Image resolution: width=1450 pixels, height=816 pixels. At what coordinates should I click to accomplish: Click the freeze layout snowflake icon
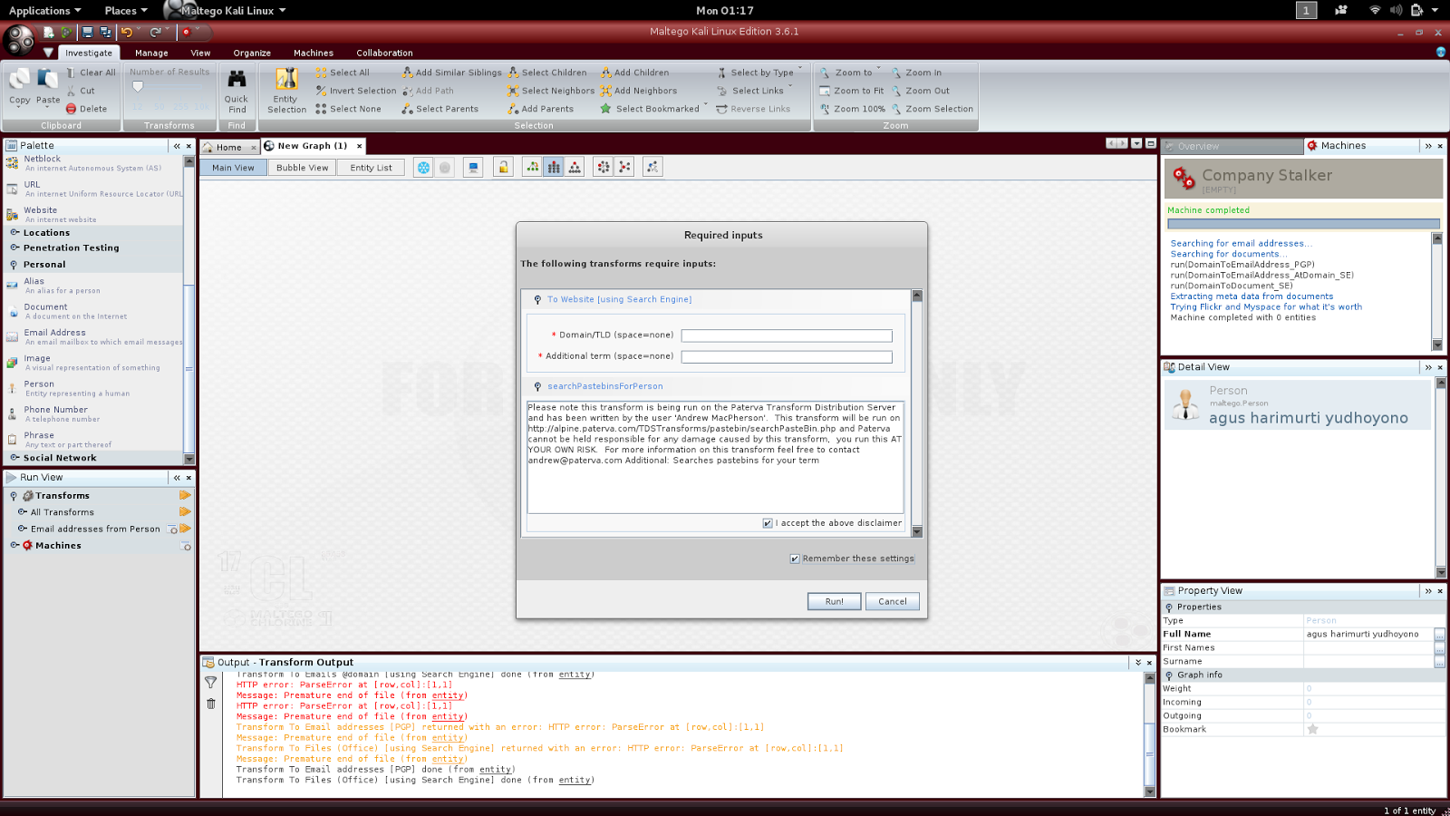coord(423,167)
